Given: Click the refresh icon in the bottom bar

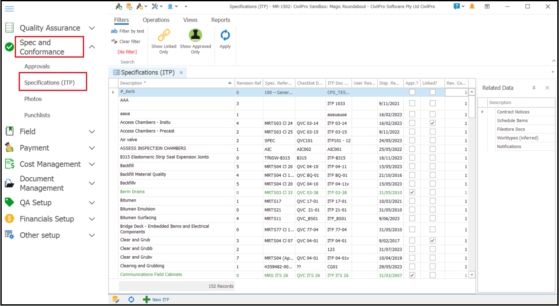Looking at the screenshot, I should tap(131, 299).
